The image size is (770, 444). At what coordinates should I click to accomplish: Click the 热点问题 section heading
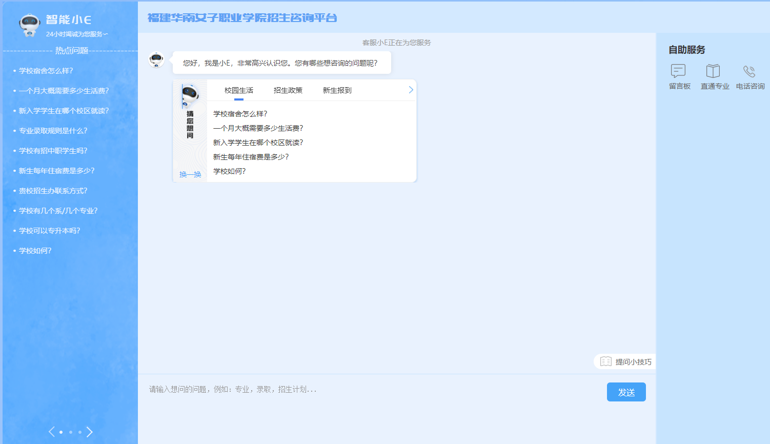click(72, 50)
